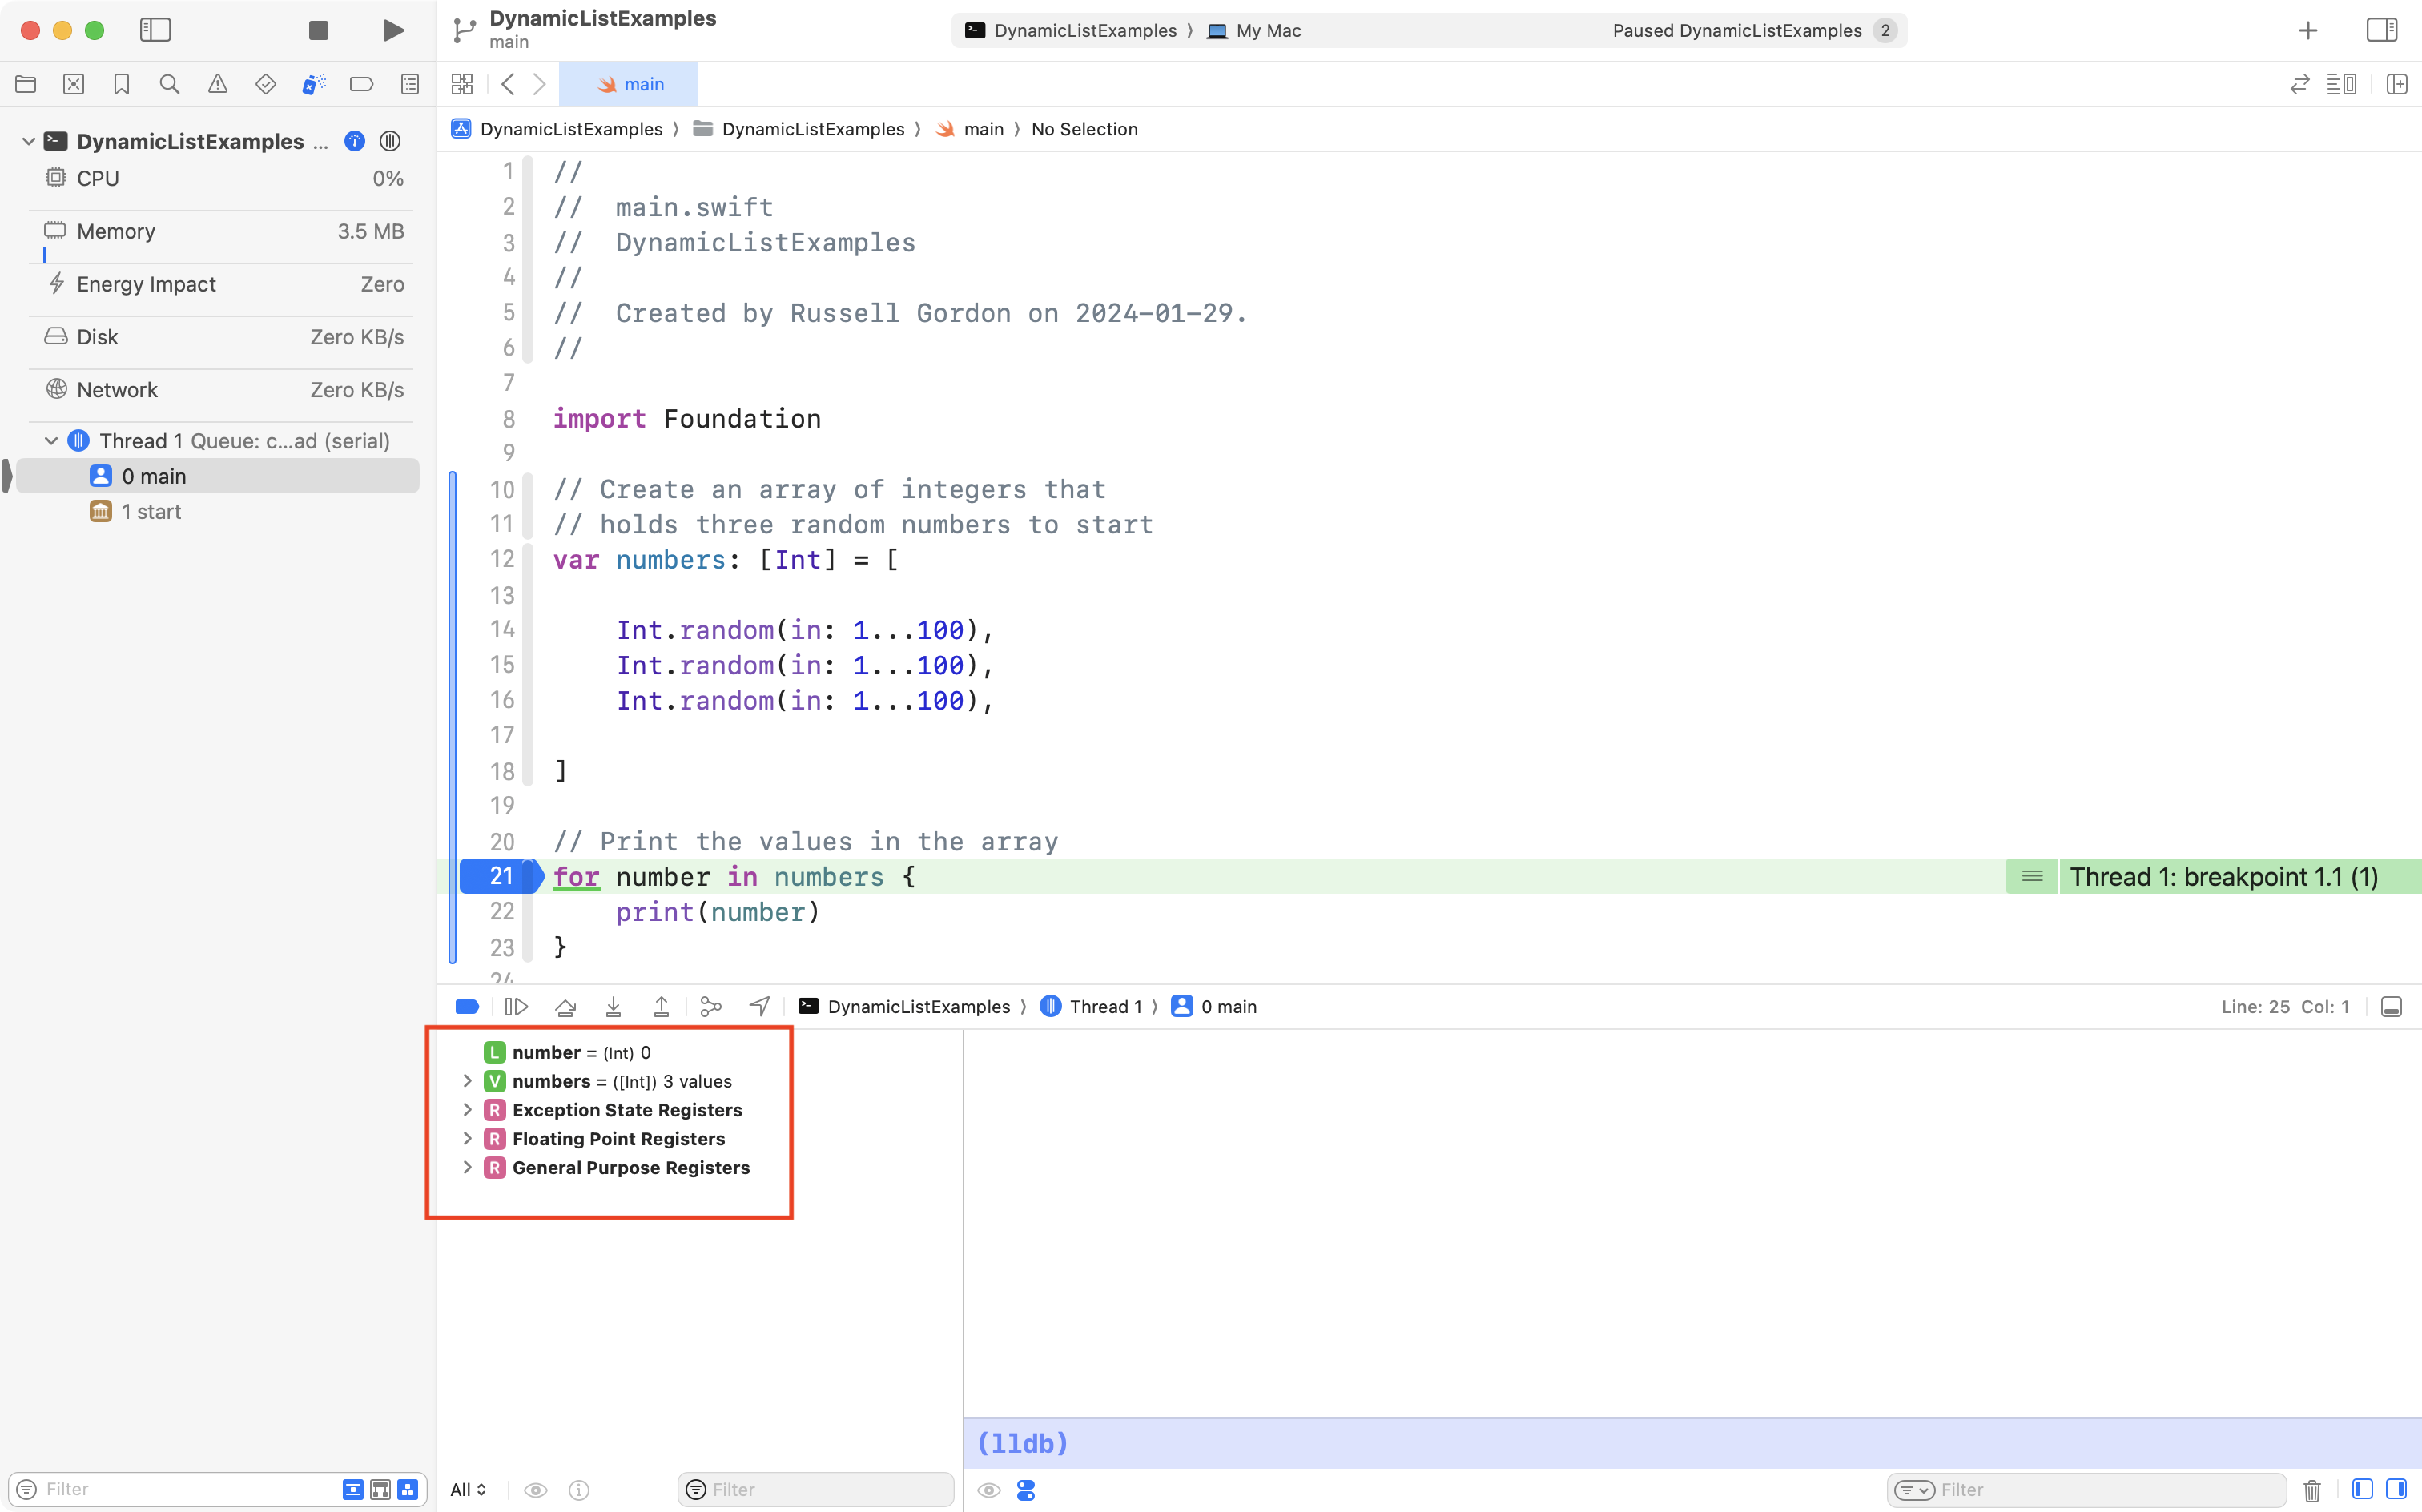Screen dimensions: 2422x1512
Task: Expand the numbers array variable
Action: [x=468, y=1081]
